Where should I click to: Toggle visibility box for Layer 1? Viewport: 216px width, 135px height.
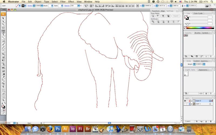[185, 104]
